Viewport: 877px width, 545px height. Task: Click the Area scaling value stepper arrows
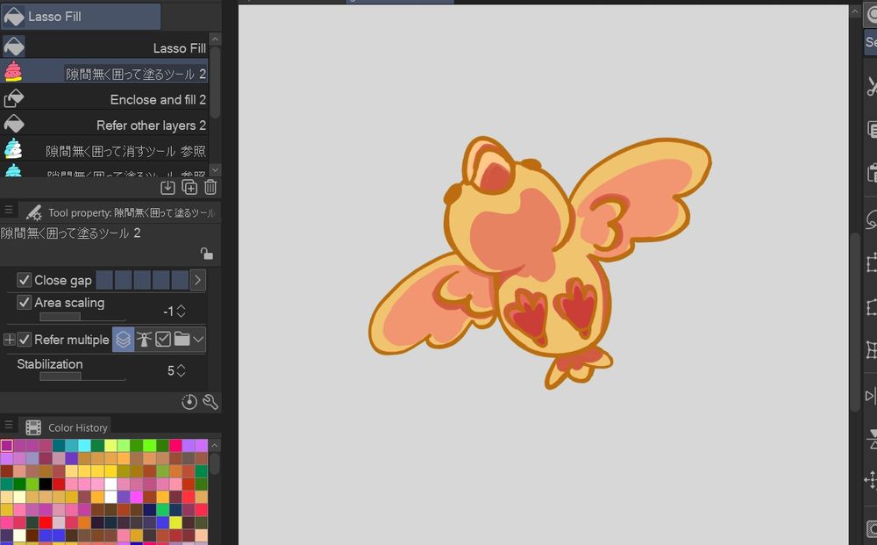point(181,311)
